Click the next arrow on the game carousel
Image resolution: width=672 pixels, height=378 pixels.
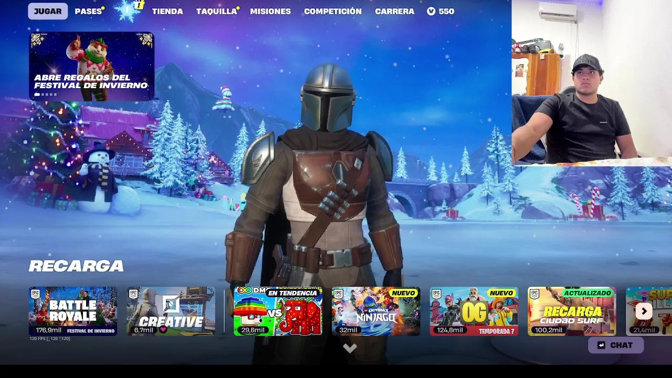(644, 311)
